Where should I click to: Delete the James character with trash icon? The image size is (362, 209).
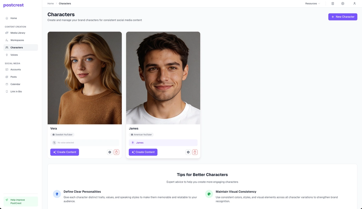click(195, 152)
